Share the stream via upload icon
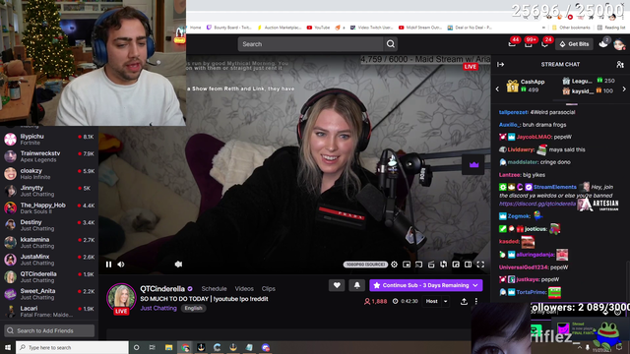Screen dimensions: 630x354 tap(464, 301)
